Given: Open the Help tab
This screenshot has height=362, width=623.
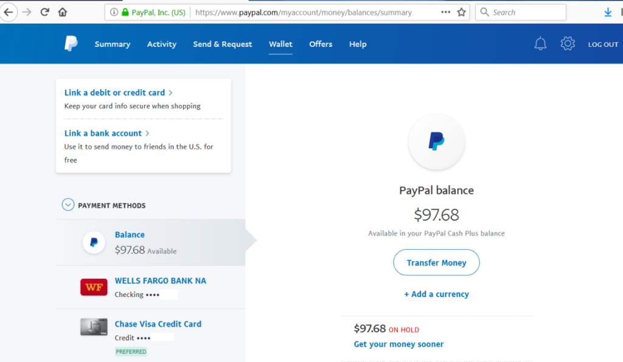Looking at the screenshot, I should 358,44.
